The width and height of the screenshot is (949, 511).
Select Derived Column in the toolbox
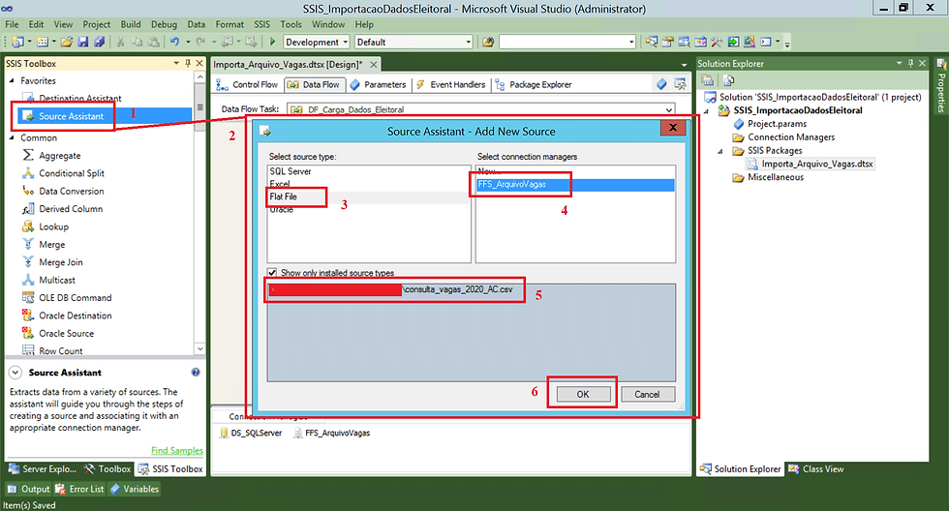[71, 209]
